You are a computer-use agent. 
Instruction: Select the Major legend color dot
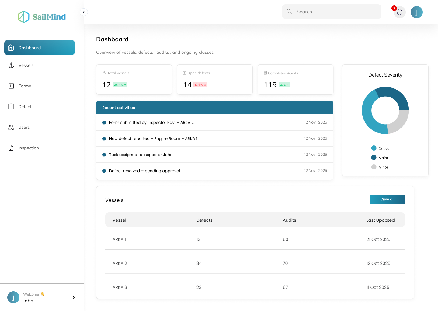(374, 158)
